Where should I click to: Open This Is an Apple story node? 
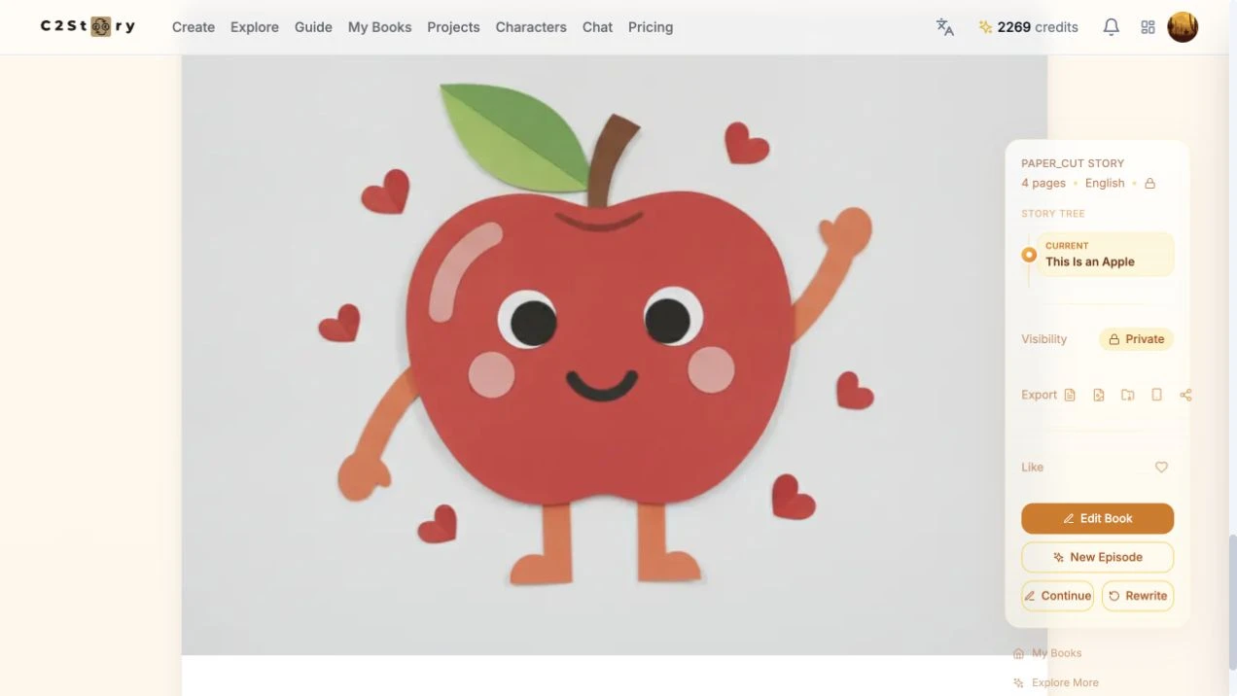tap(1105, 255)
